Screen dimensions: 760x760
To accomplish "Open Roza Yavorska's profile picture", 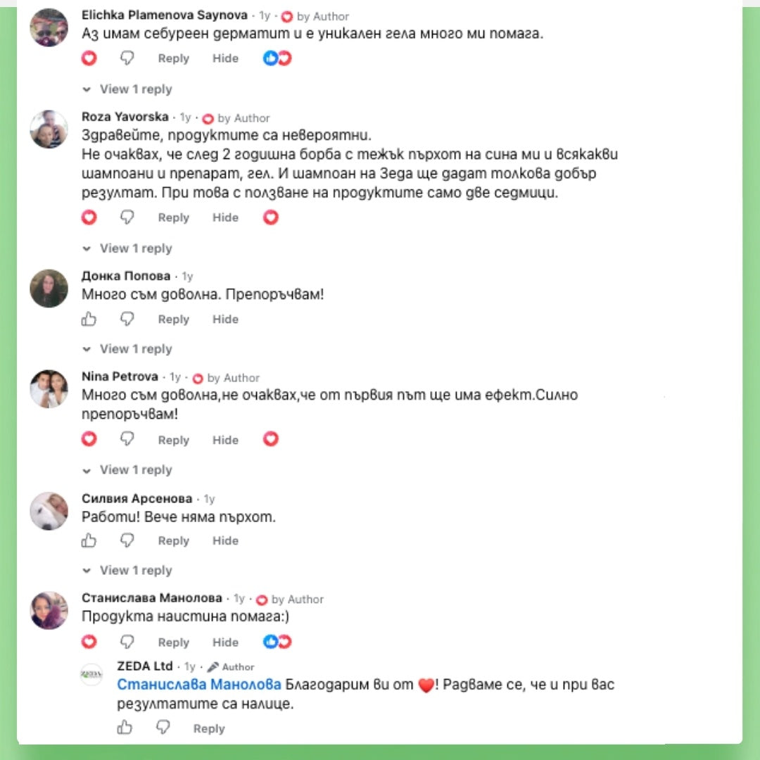I will [49, 129].
